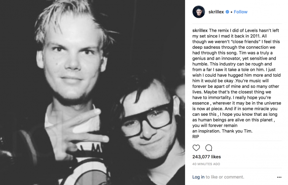
Task: Click the blue verified badge
Action: [227, 12]
